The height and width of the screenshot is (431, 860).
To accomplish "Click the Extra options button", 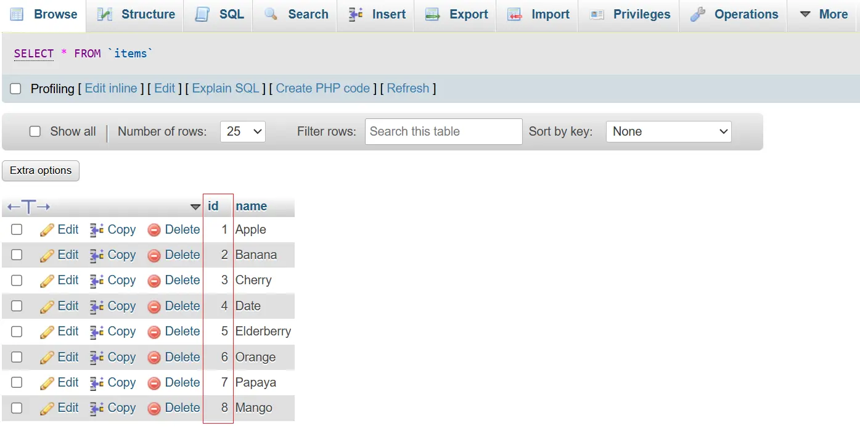I will click(x=41, y=171).
